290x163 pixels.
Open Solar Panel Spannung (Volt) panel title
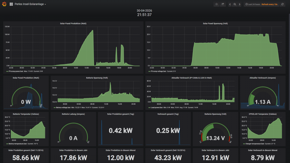[x=215, y=24]
